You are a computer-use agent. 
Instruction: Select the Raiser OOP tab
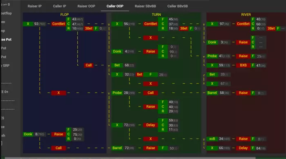86,6
